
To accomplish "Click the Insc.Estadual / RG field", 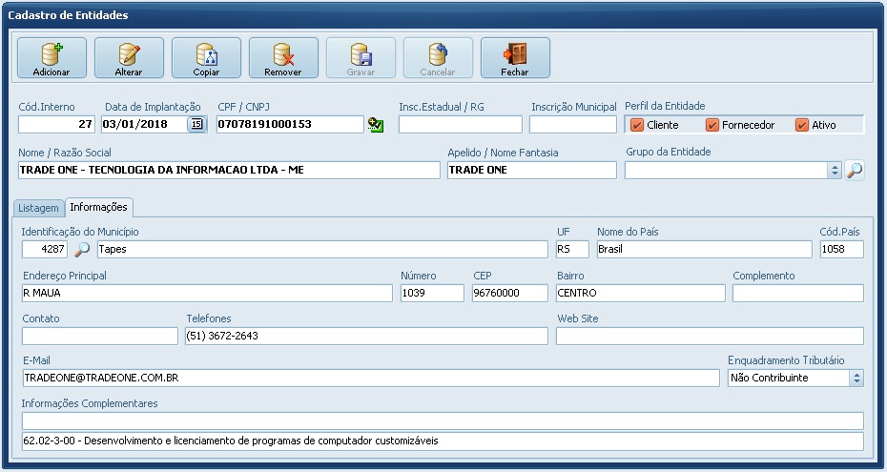I will pyautogui.click(x=461, y=124).
